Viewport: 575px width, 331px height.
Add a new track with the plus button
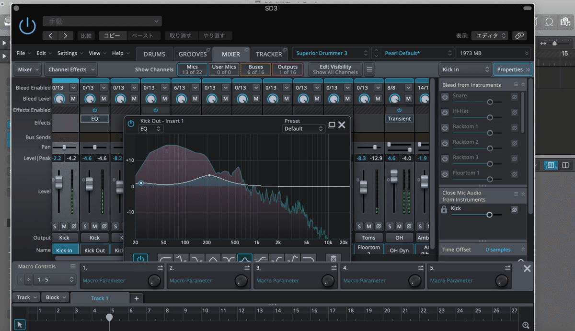point(137,298)
